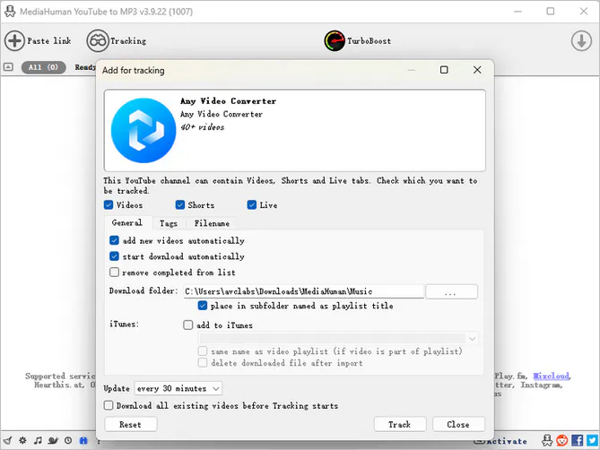The height and width of the screenshot is (450, 600).
Task: Enable add to iTunes checkbox
Action: (187, 325)
